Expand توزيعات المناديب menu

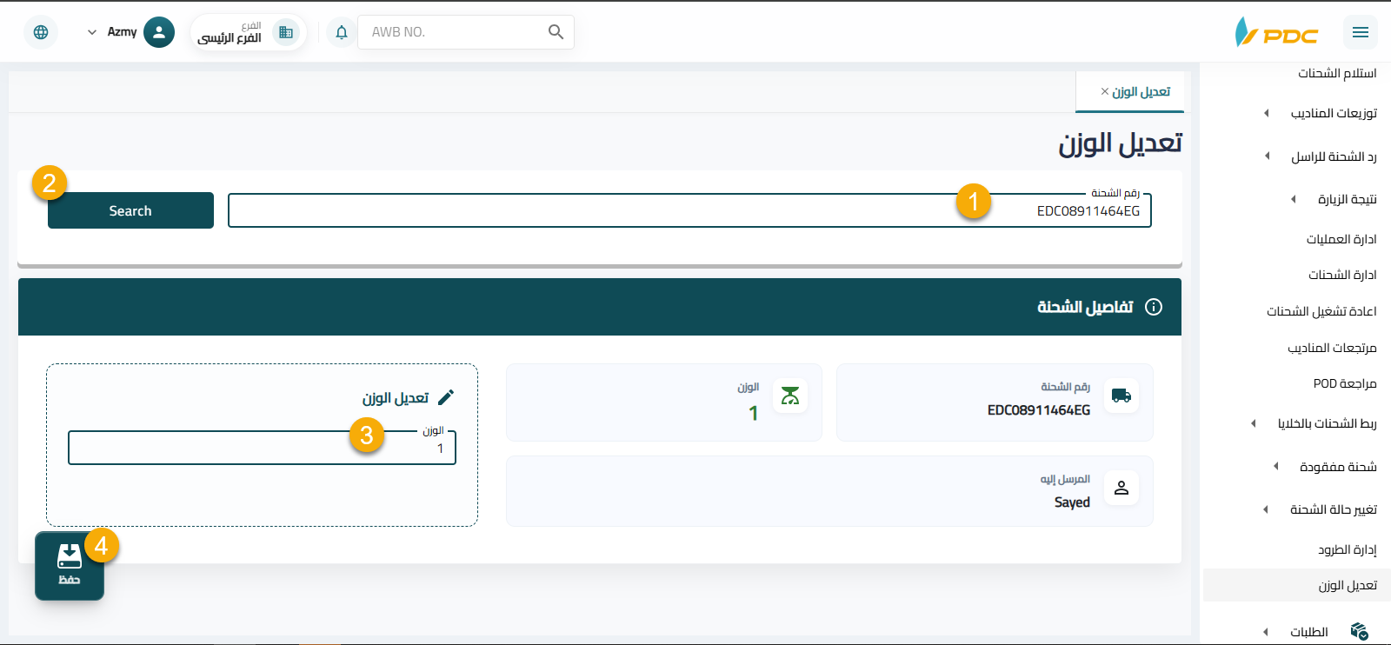tap(1321, 113)
